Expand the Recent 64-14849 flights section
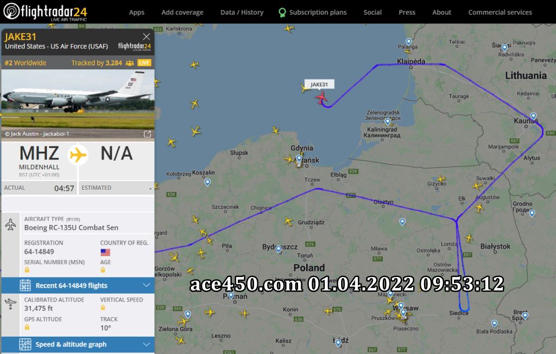Image resolution: width=556 pixels, height=354 pixels. click(x=78, y=285)
